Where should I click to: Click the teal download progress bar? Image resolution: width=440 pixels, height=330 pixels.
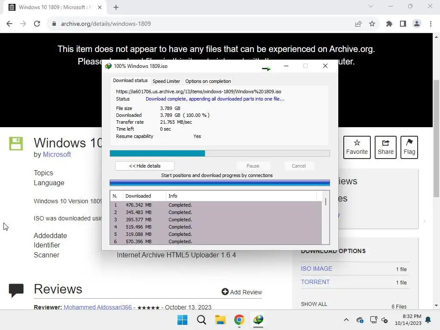point(220,153)
